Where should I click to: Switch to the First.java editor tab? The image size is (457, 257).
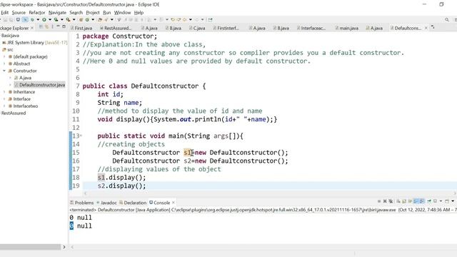pyautogui.click(x=81, y=28)
